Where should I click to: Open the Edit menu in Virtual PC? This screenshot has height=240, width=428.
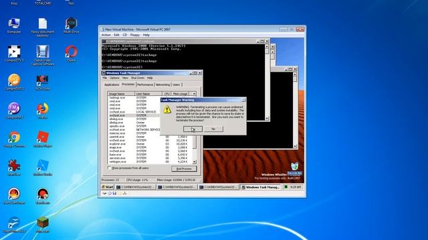[116, 35]
